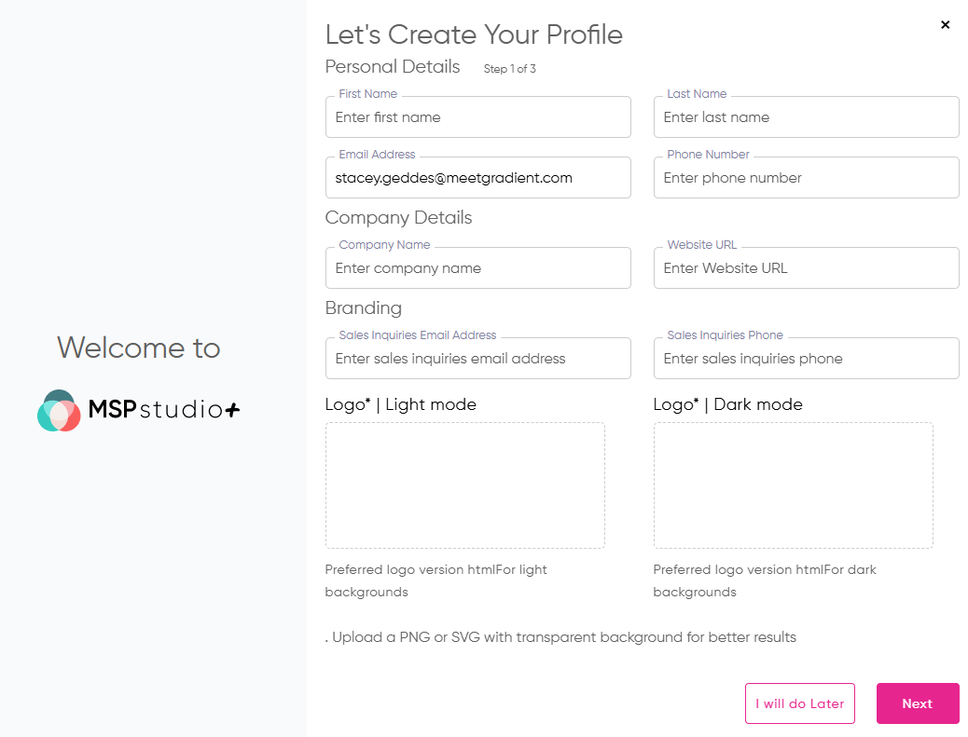Click the Step 1 of 3 indicator
The width and height of the screenshot is (968, 737).
coord(509,68)
